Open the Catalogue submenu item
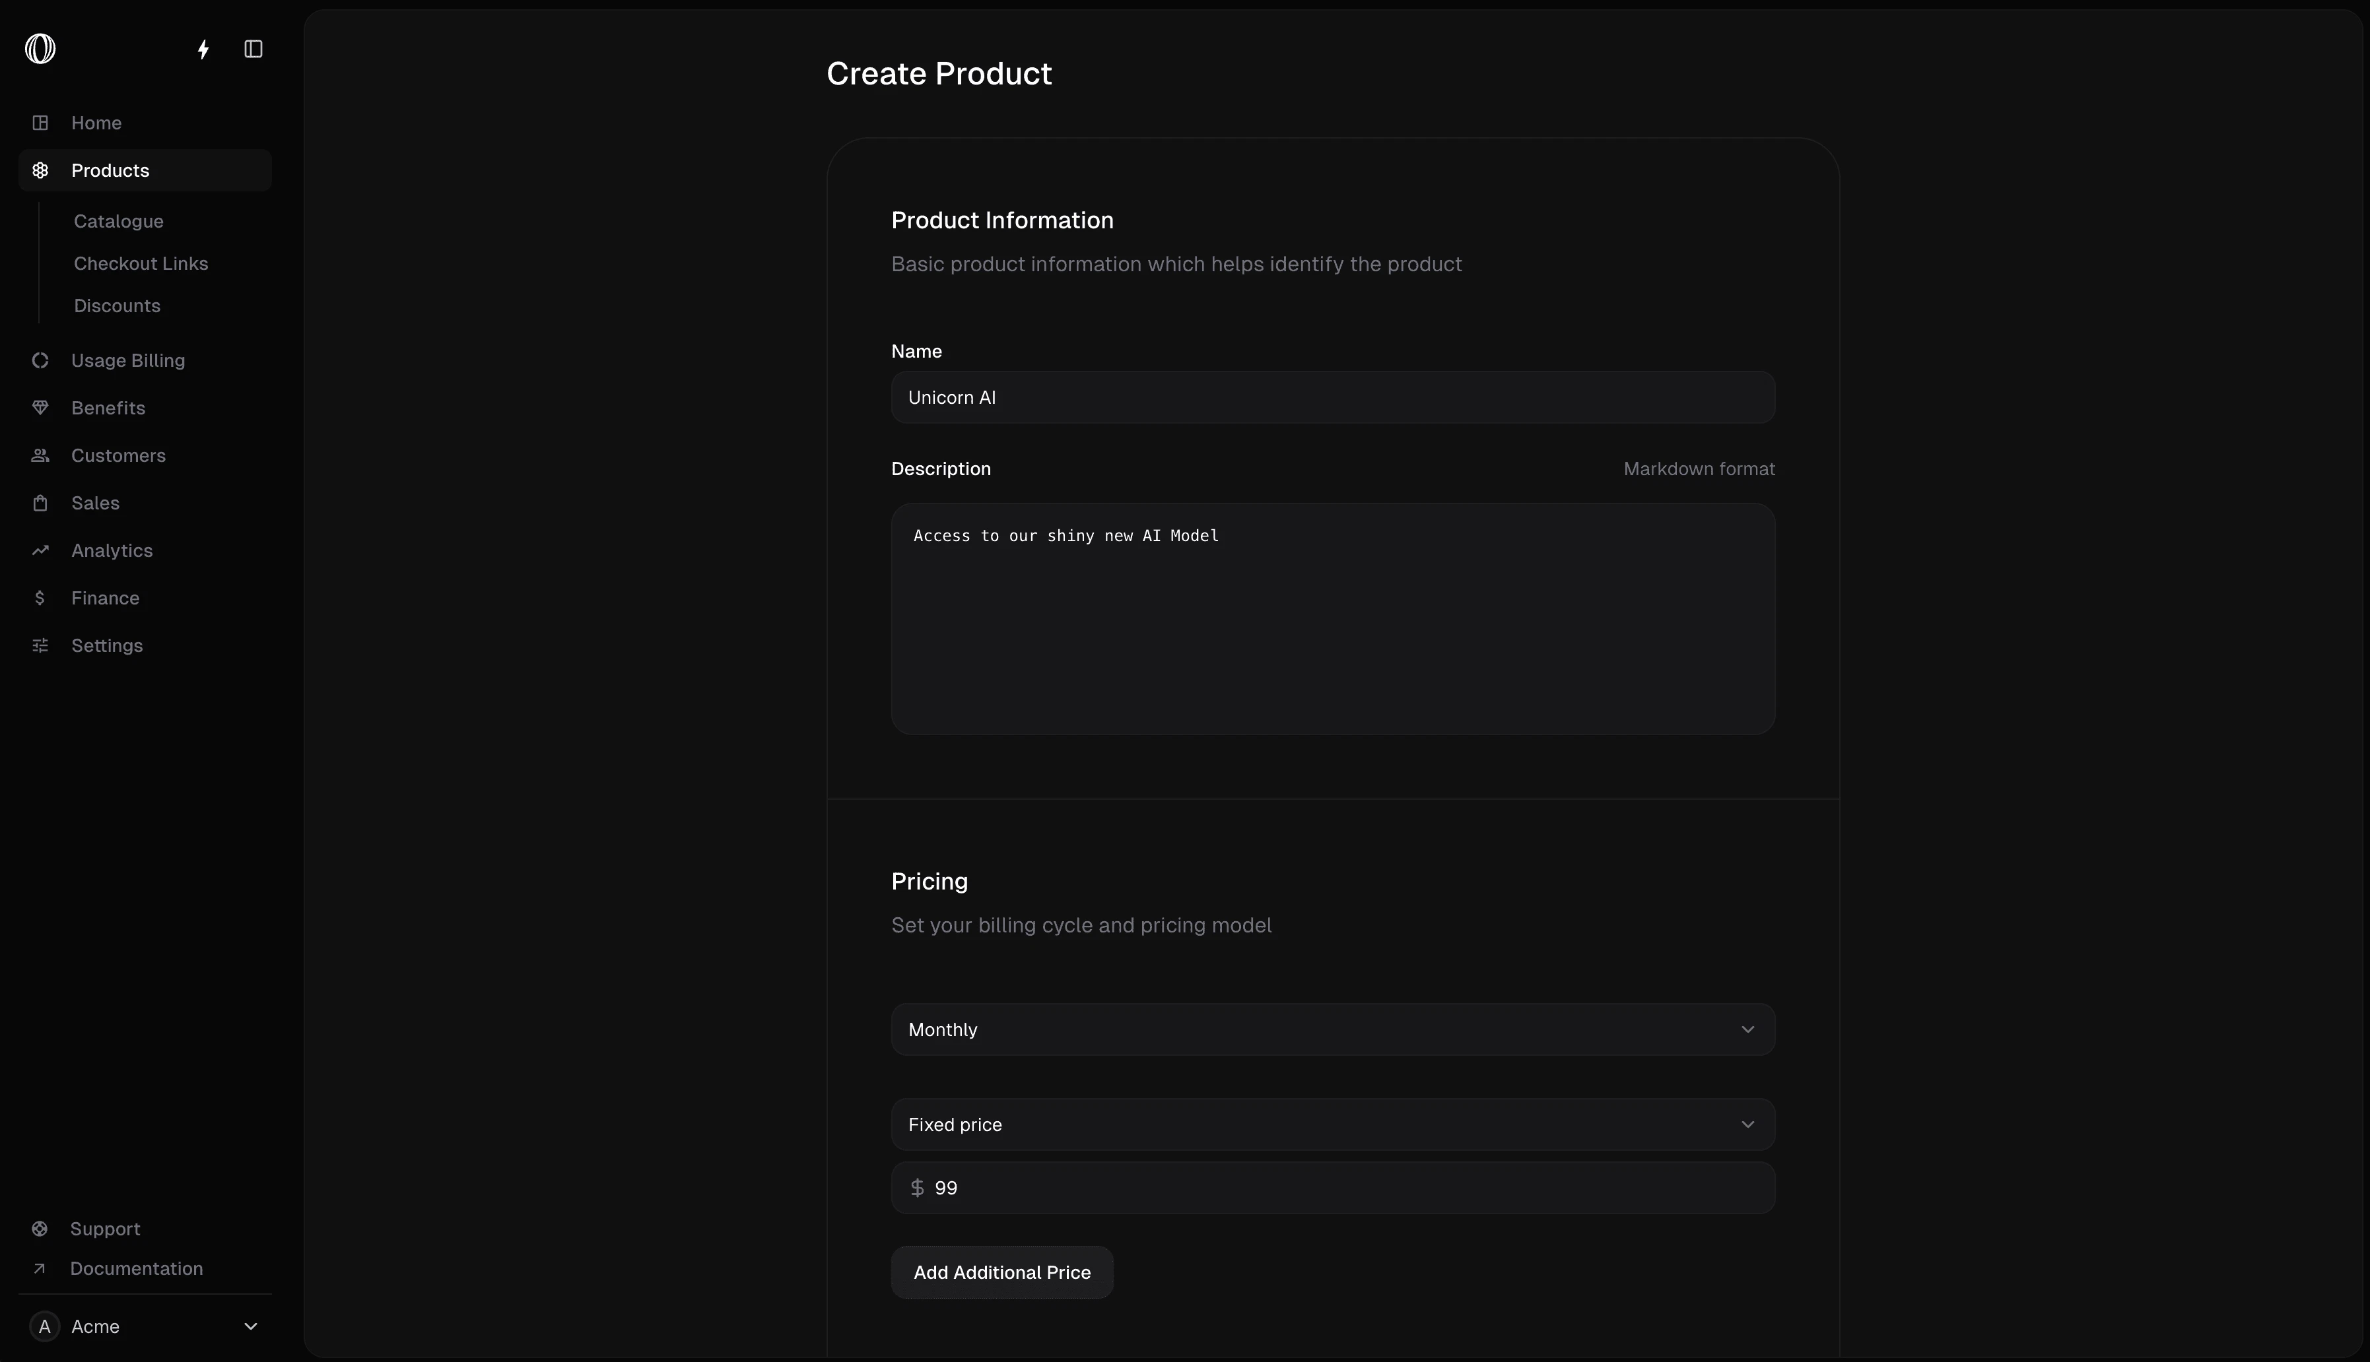This screenshot has height=1362, width=2370. coord(119,222)
